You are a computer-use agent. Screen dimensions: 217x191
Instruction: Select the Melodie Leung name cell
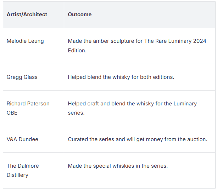coord(25,41)
